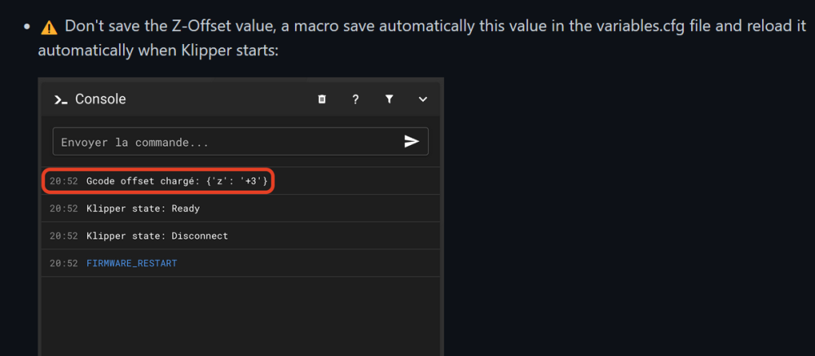Screen dimensions: 815x356
Task: Click the FIRMWARE_RESTART command link
Action: click(131, 264)
